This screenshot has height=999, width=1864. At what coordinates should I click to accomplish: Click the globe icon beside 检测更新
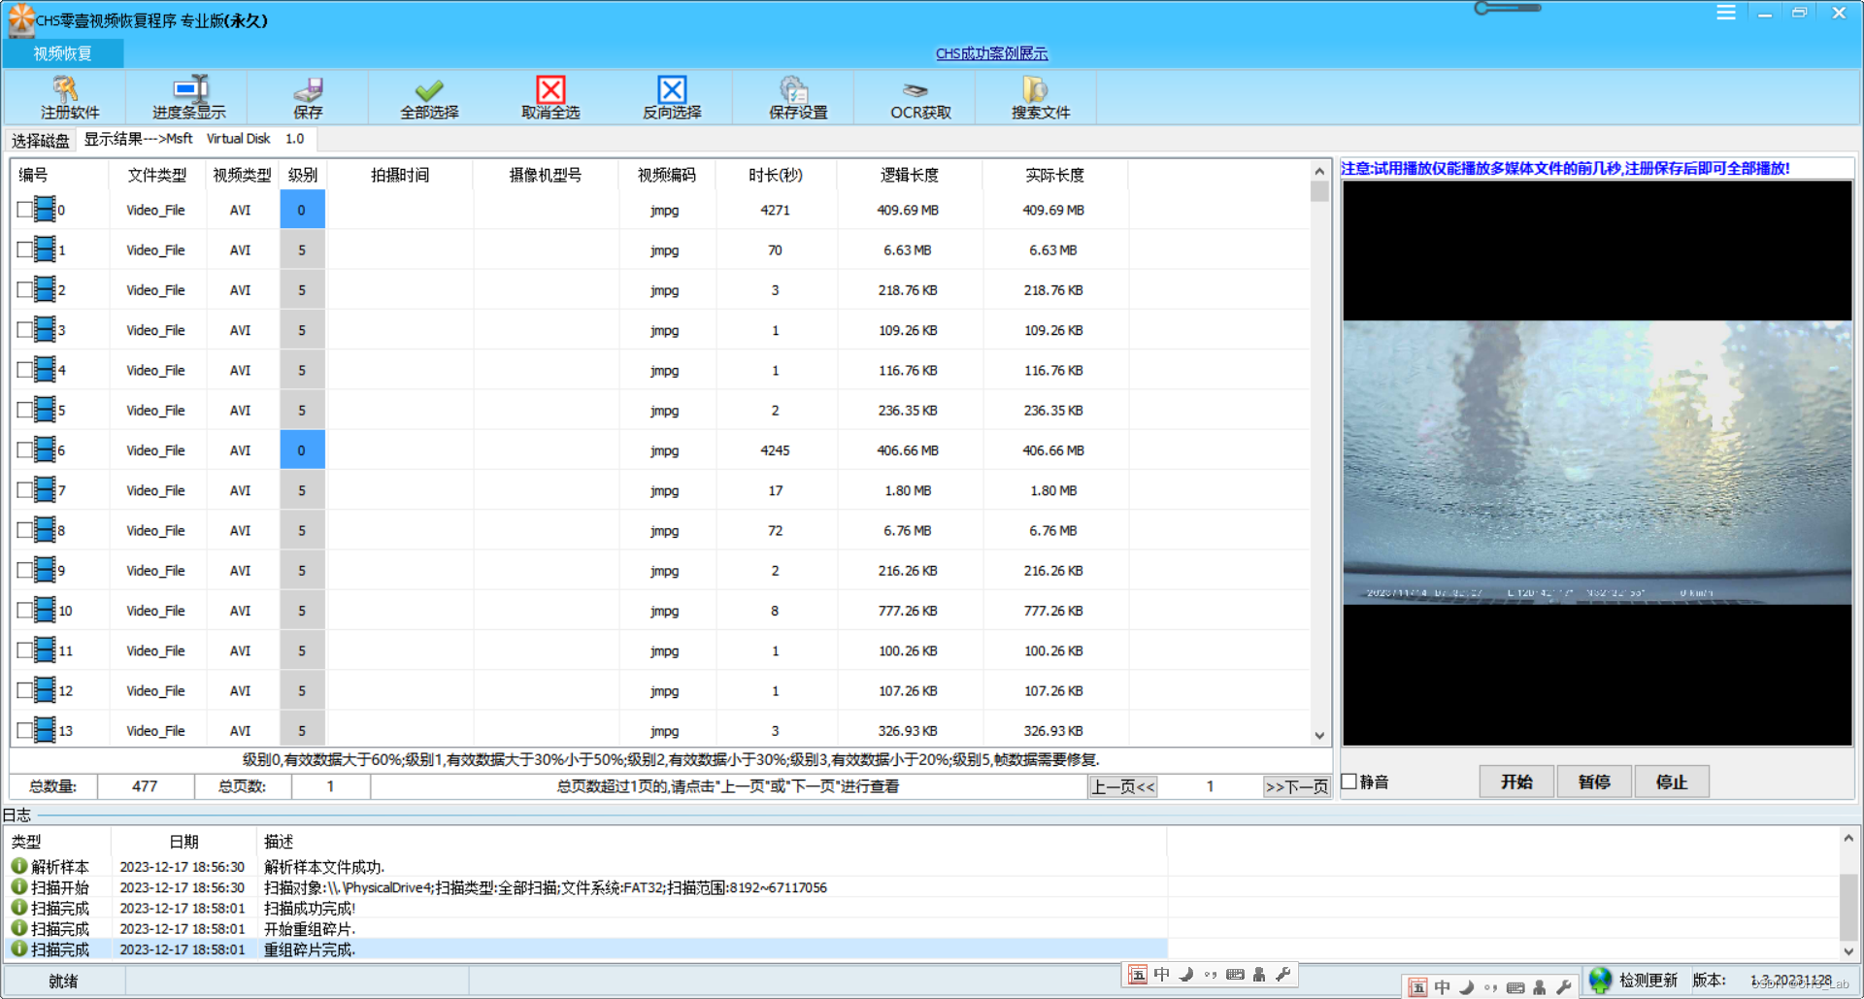pos(1601,980)
